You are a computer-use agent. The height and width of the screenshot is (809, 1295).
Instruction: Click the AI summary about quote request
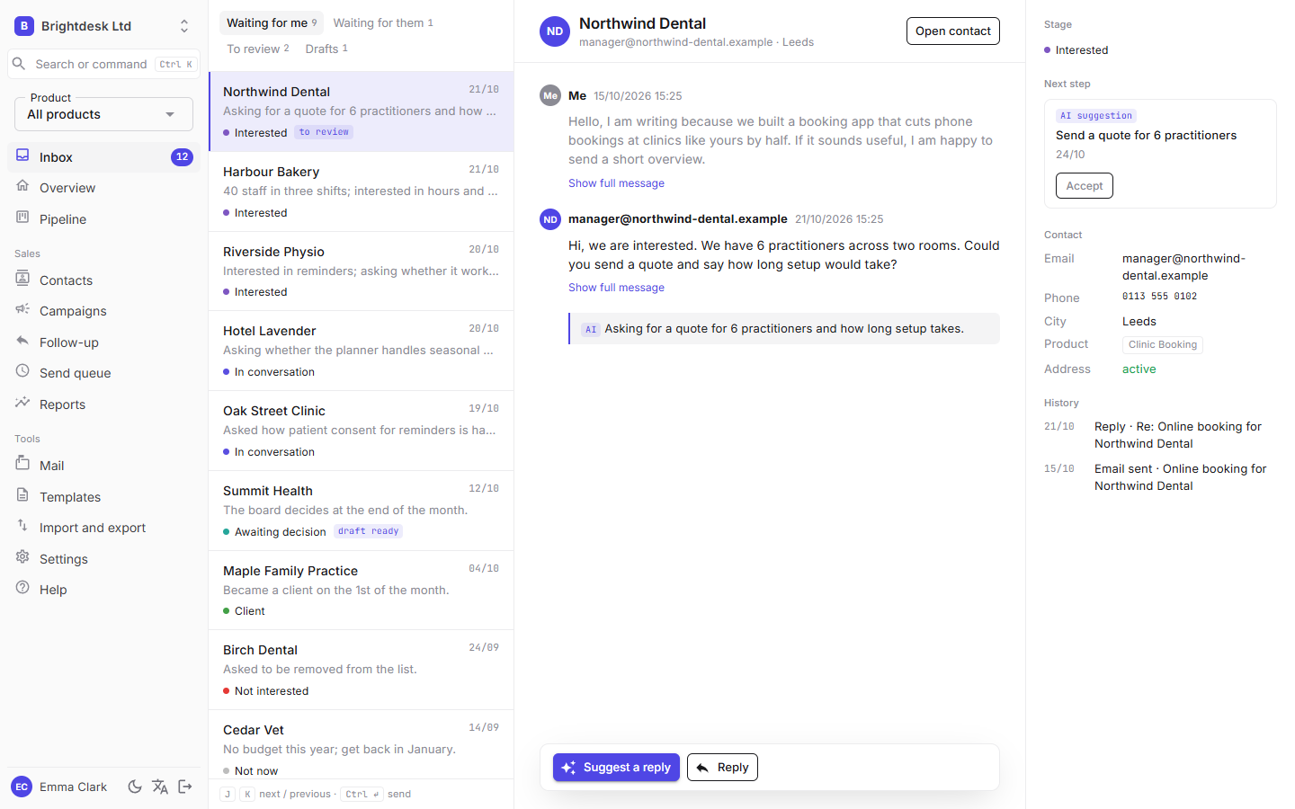click(x=784, y=329)
